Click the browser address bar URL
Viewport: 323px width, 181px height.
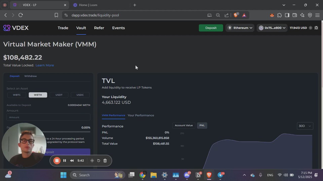pyautogui.click(x=95, y=15)
